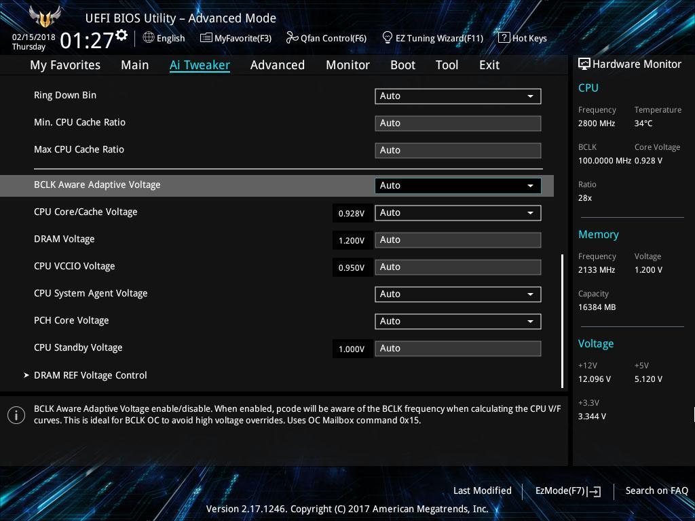
Task: Open MyFavorite(F3) list icon
Action: [x=206, y=38]
